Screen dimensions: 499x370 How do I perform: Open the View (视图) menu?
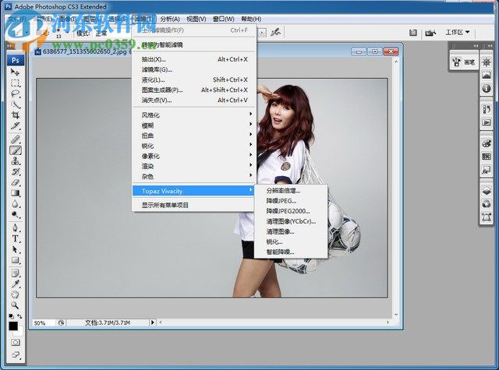(x=196, y=19)
